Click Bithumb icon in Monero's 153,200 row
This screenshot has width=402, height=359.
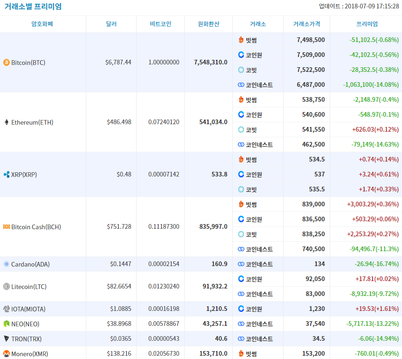(241, 353)
